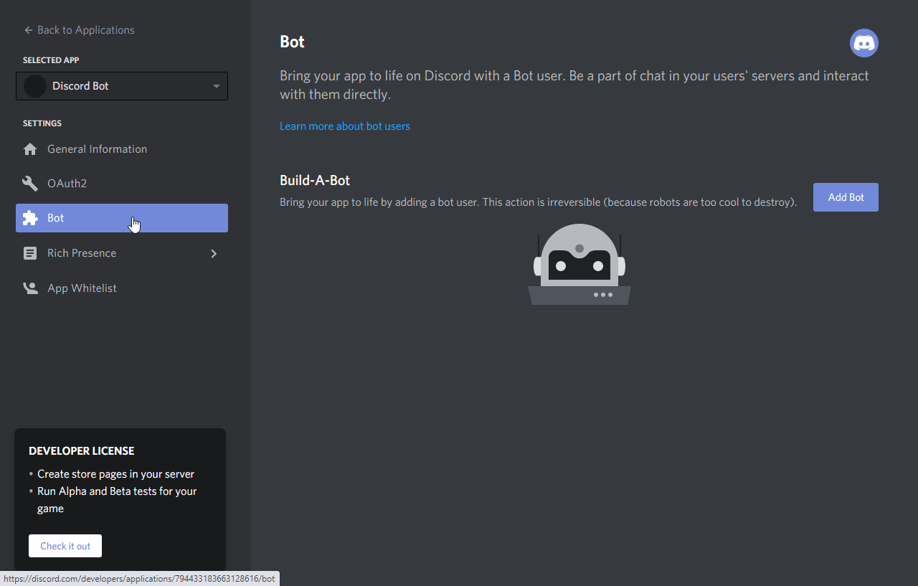Click the Build-A-Bot heading

pos(315,181)
